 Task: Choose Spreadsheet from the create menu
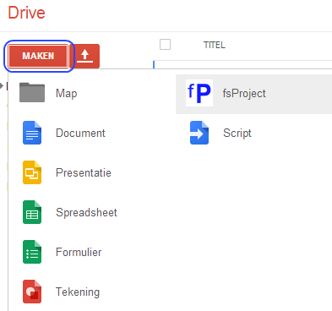(x=86, y=212)
